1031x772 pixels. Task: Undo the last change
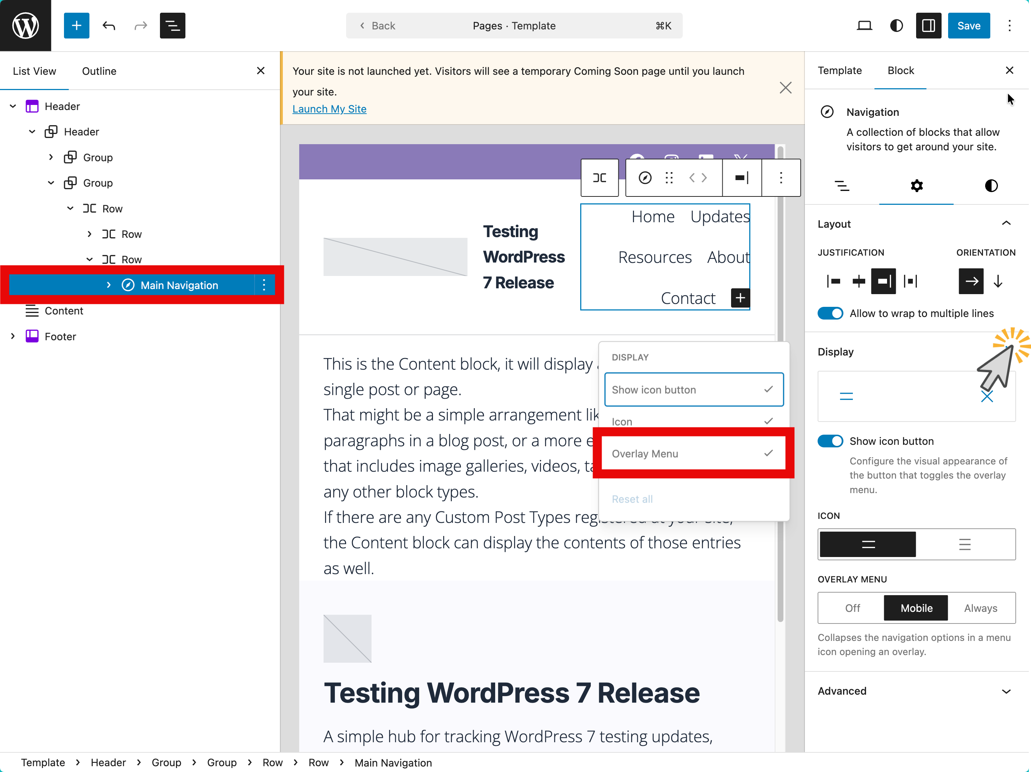108,26
